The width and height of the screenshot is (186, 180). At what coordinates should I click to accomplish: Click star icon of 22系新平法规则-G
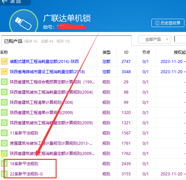point(4,174)
